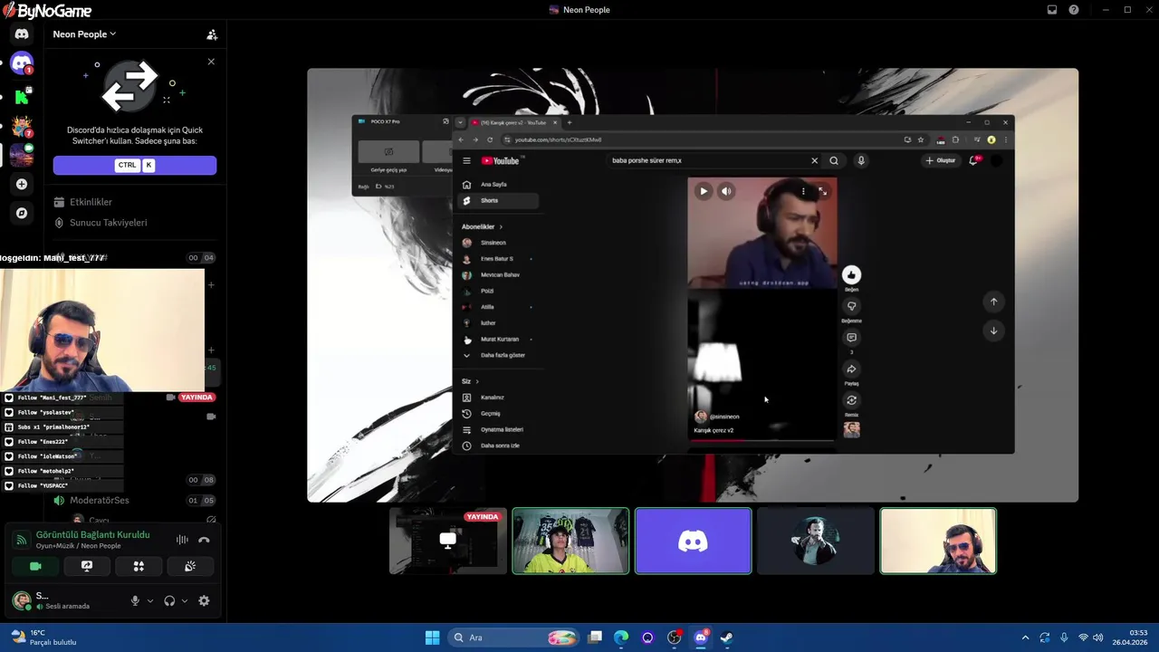Click the Oluştur button in streamed YouTube
Viewport: 1159px width, 652px height.
click(941, 160)
